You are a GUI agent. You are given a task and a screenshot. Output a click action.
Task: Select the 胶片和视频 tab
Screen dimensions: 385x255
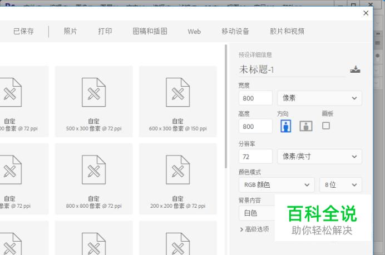287,31
